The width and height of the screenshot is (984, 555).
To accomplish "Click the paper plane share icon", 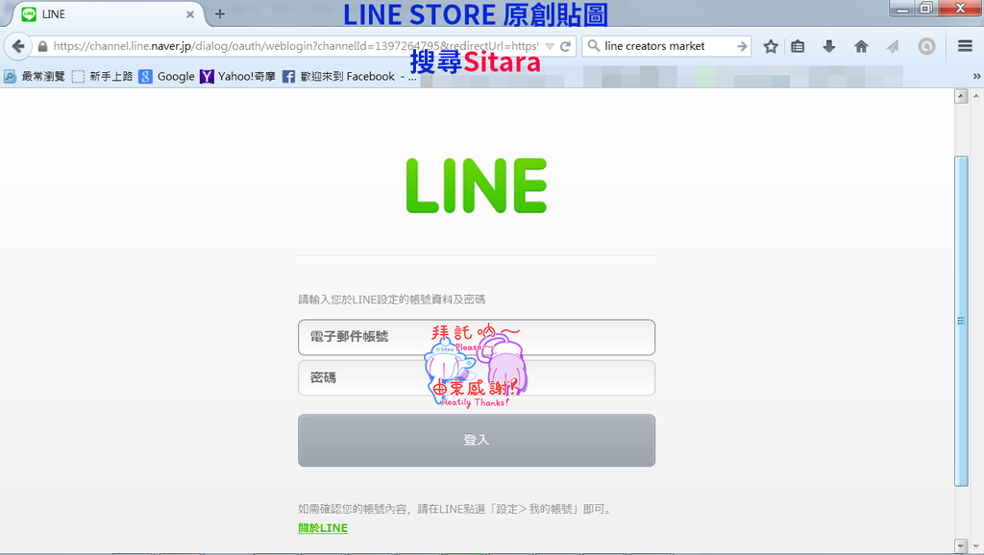I will tap(893, 46).
